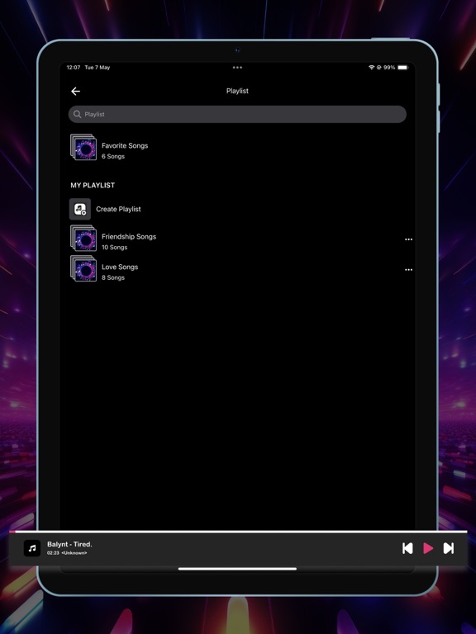Skip to the next track

449,548
